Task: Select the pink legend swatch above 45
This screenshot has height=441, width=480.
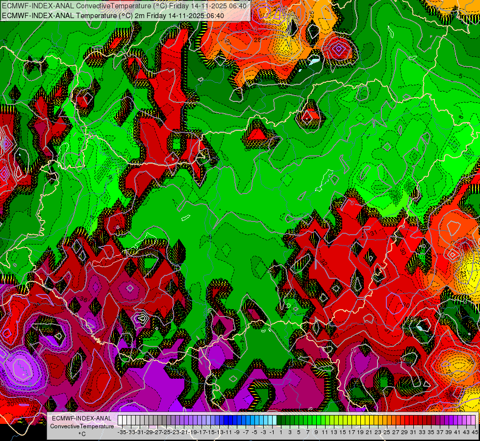Action: (x=474, y=420)
